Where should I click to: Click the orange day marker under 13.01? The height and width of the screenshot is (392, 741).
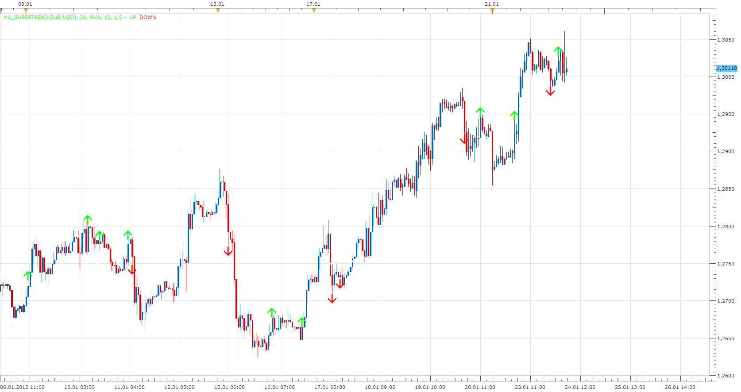[218, 11]
